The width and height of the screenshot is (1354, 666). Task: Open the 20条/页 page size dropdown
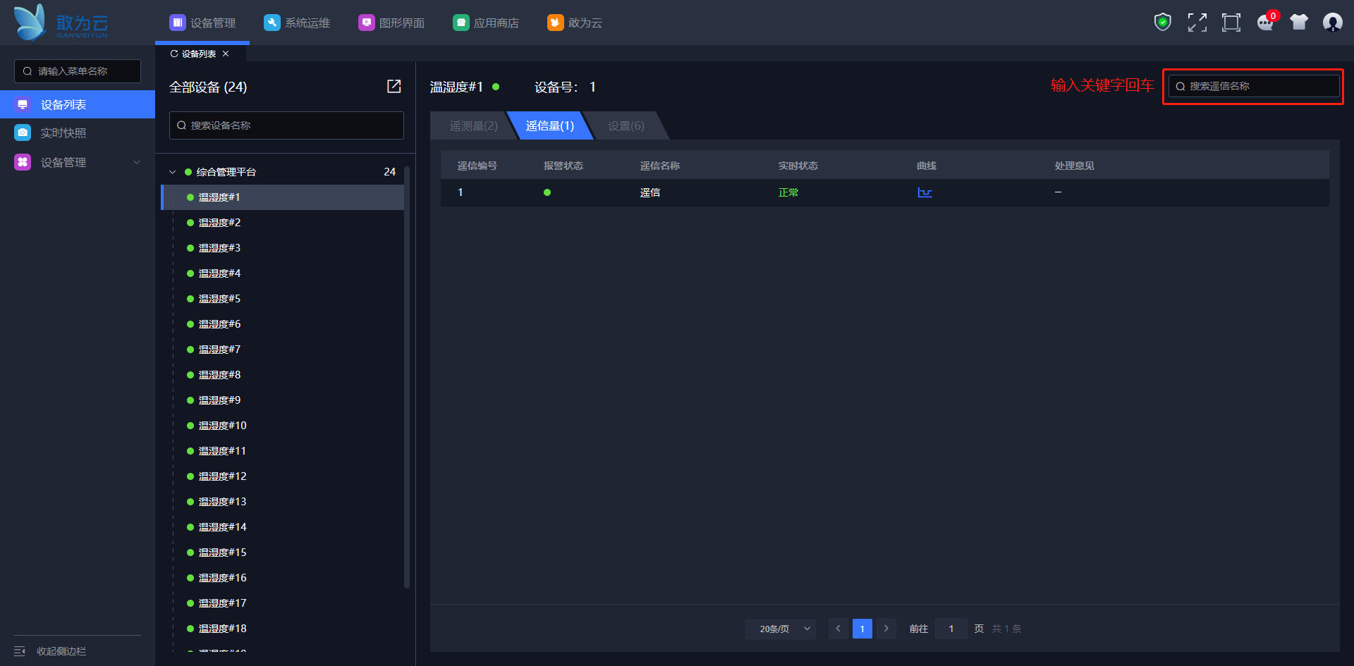pos(780,629)
